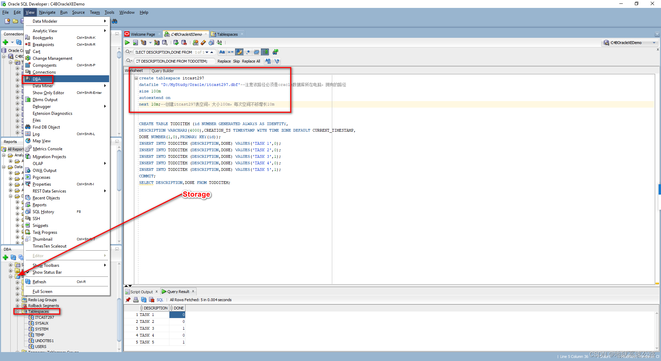Run the statement with the green play icon
This screenshot has height=361, width=661.
tap(127, 43)
